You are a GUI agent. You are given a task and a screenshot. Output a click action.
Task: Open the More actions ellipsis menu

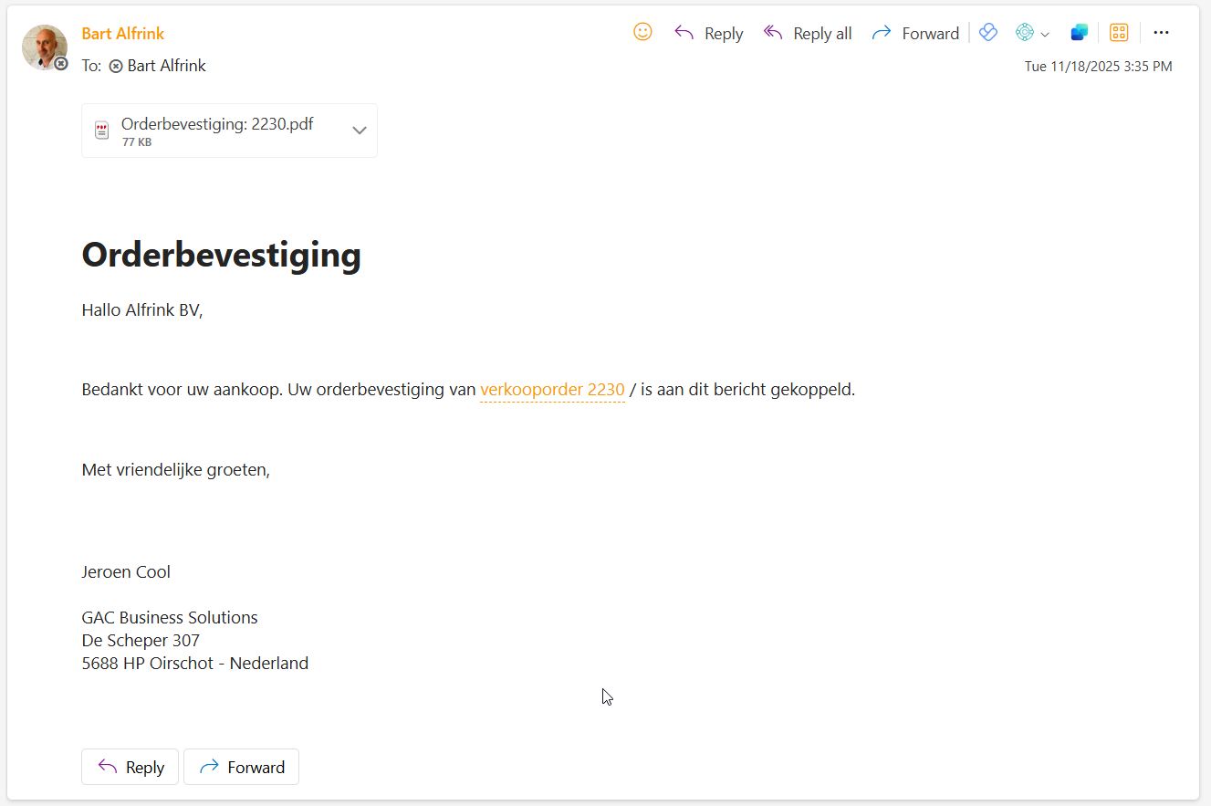pos(1161,33)
